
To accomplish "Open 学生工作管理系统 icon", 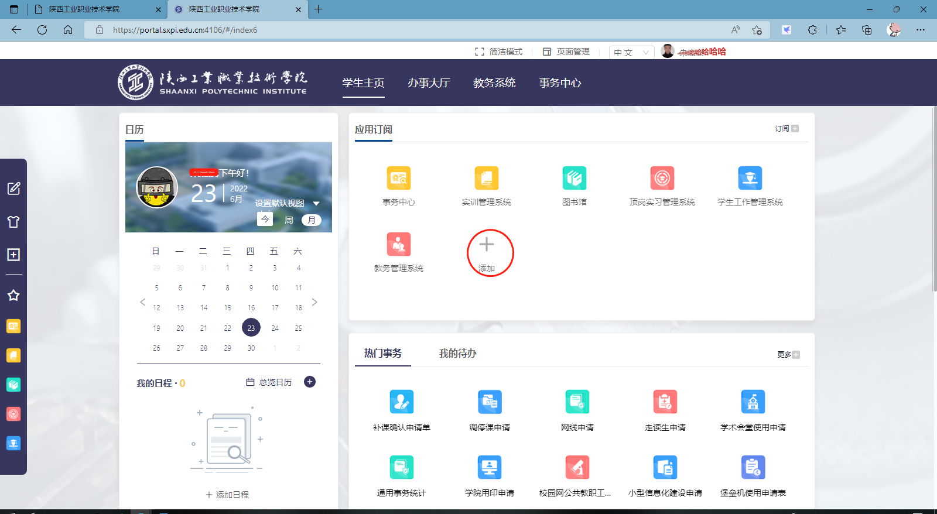I will coord(750,179).
